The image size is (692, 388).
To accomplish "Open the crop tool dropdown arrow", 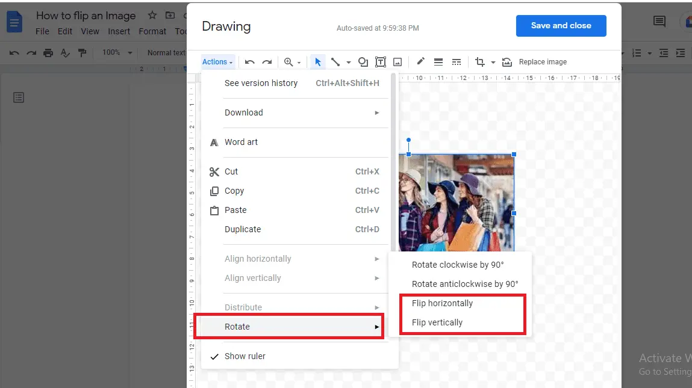I will click(x=493, y=61).
